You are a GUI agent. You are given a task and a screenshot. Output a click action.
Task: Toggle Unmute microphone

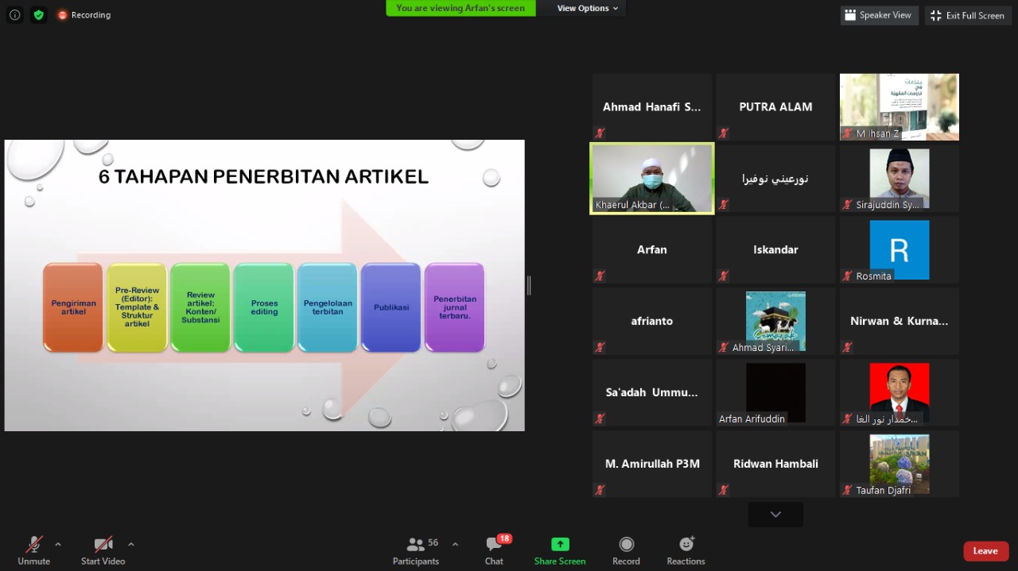[x=33, y=550]
